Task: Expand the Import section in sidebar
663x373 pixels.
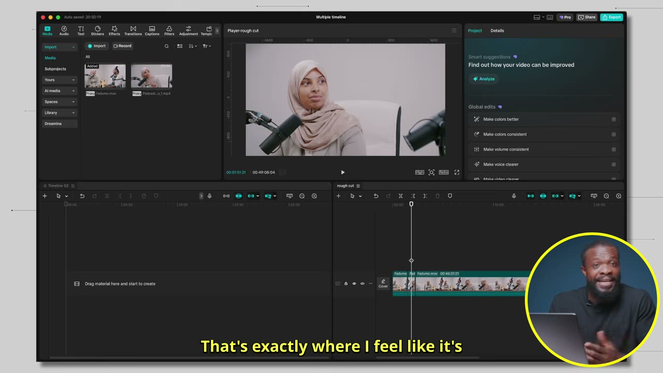Action: [60, 47]
